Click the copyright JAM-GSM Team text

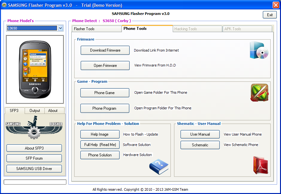[x=140, y=189]
